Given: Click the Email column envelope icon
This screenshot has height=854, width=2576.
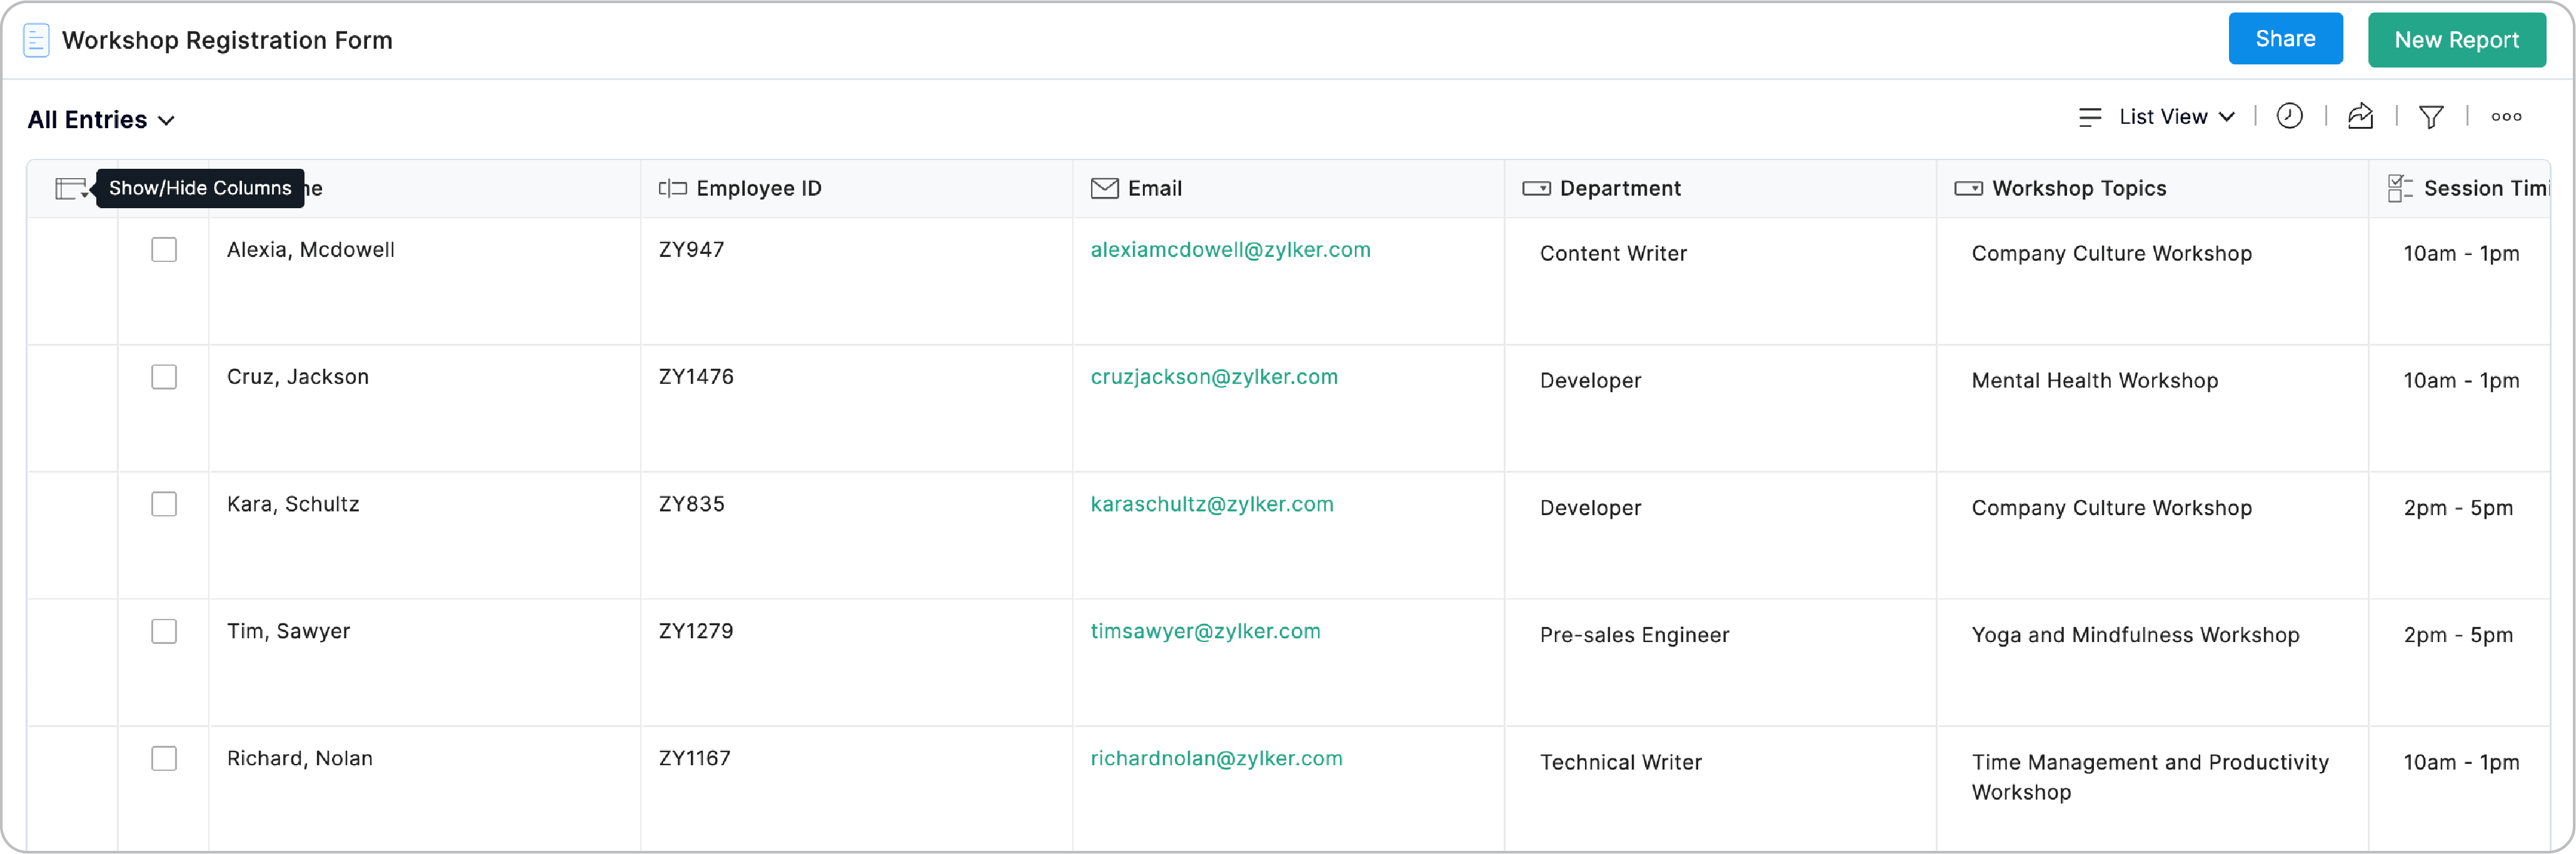Looking at the screenshot, I should (1104, 188).
